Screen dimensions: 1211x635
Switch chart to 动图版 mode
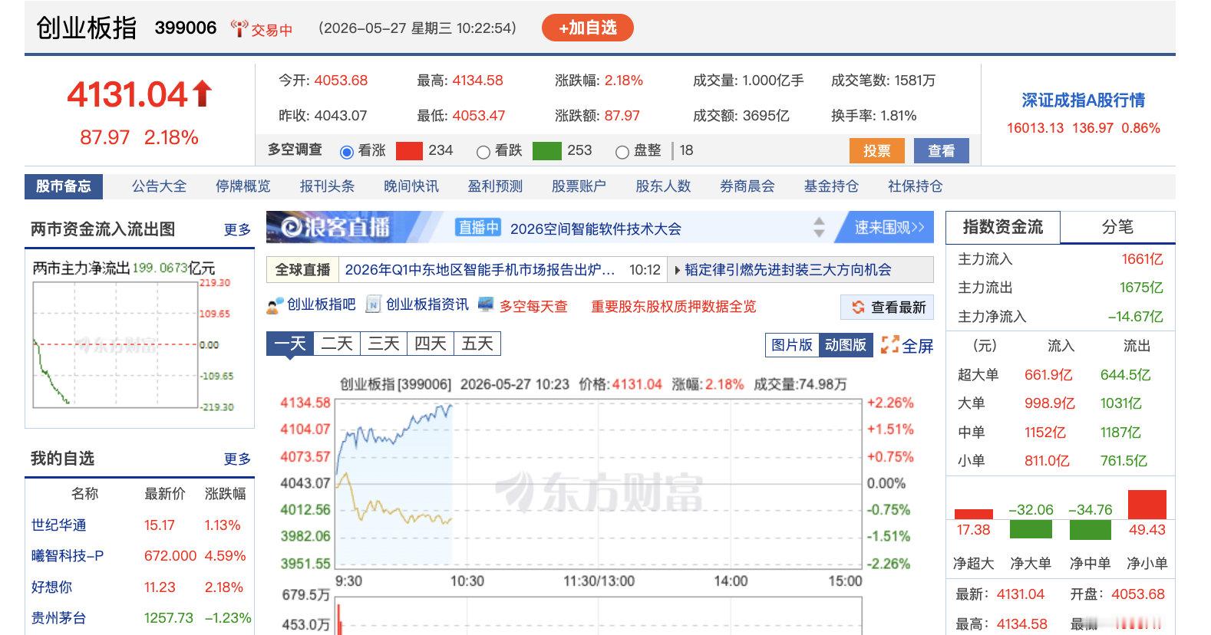tap(846, 345)
